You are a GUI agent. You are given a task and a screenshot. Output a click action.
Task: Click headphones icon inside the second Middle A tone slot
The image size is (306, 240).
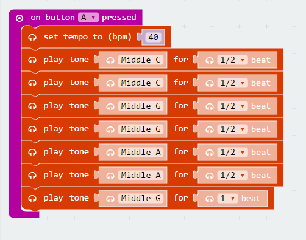pos(110,176)
